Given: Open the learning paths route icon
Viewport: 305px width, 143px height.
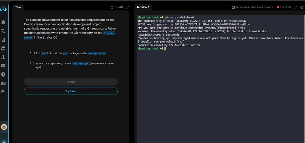Looking at the screenshot, I should [4, 31].
